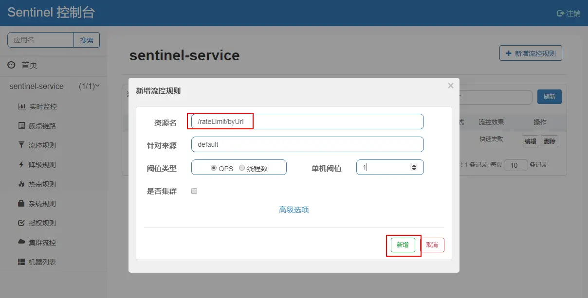Select the QPS radio button
588x298 pixels.
click(x=214, y=168)
